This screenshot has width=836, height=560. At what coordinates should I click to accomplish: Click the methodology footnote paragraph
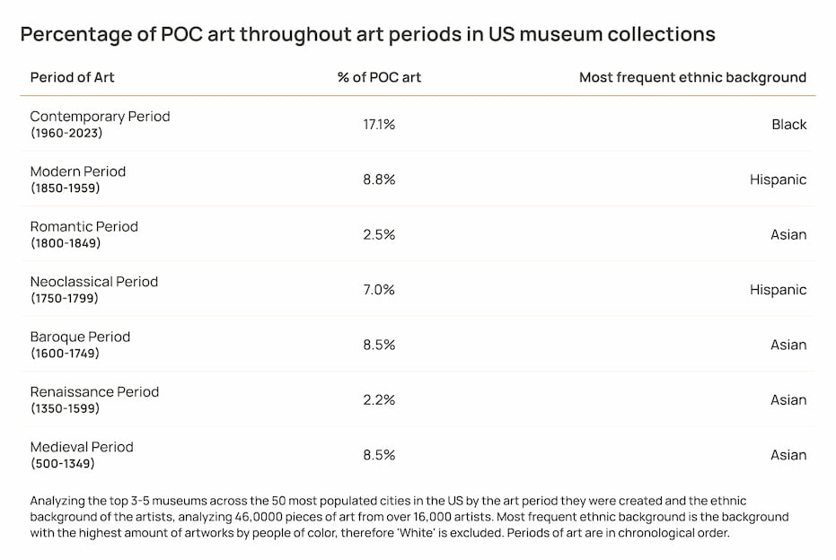click(x=409, y=517)
